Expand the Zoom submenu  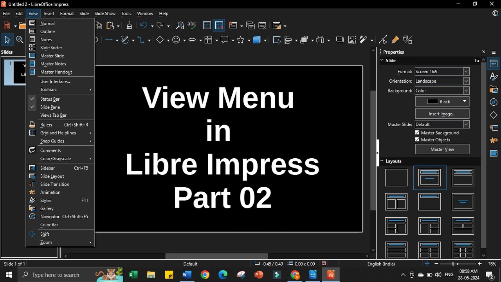(x=60, y=242)
